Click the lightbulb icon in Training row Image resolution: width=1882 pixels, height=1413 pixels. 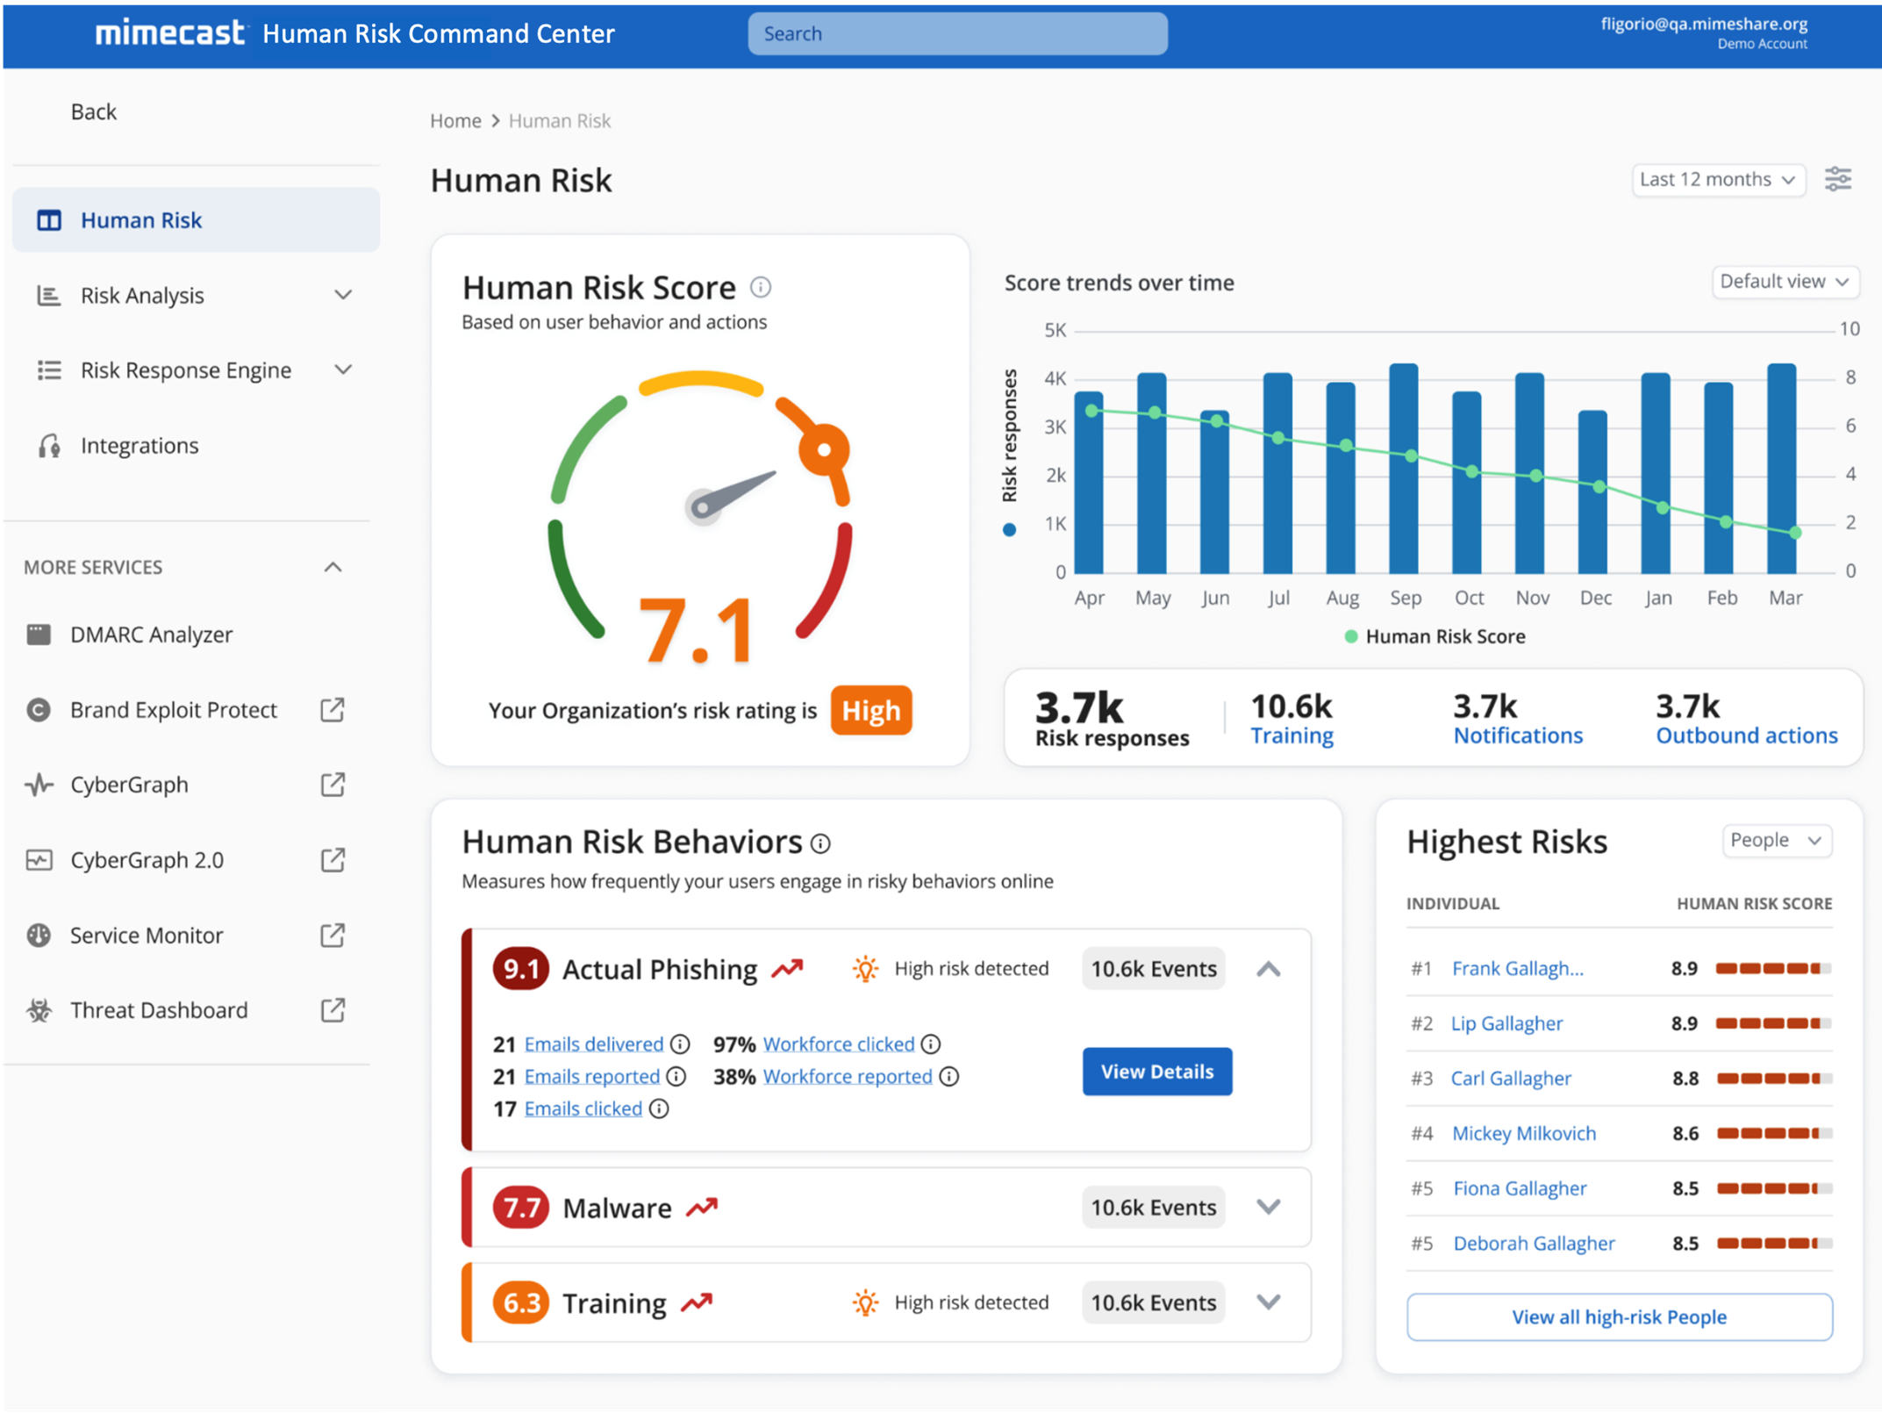point(865,1302)
